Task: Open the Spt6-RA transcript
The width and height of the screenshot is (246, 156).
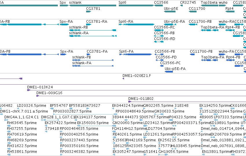Action: (x=136, y=24)
